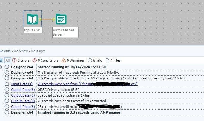Select 'Finished running in 3.3 seconds' message

[79, 112]
